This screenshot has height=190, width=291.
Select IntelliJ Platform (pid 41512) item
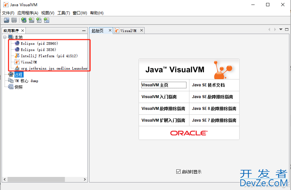49,56
